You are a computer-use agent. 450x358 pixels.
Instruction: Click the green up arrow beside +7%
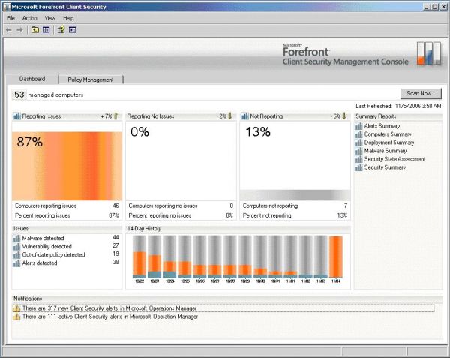pos(116,116)
